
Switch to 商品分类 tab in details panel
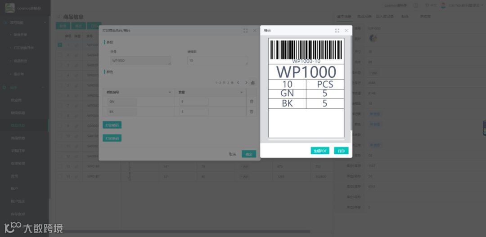pos(364,17)
